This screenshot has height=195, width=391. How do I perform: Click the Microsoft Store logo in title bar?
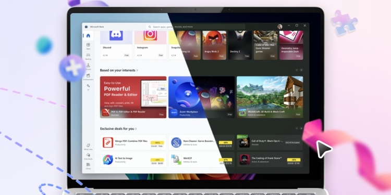(86, 27)
